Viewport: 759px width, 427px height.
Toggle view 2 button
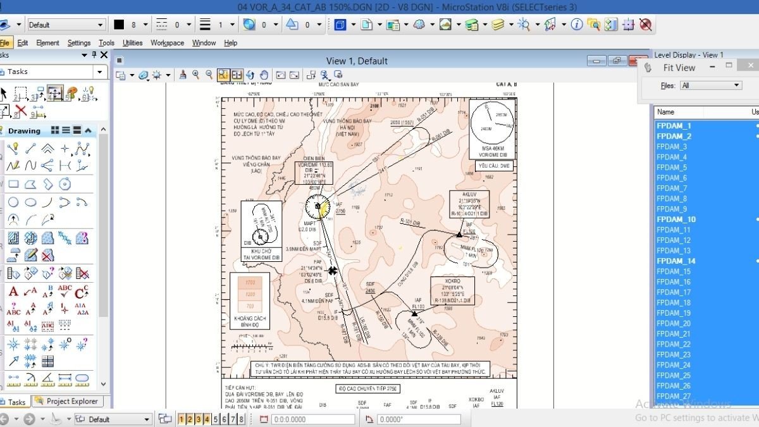(x=190, y=419)
